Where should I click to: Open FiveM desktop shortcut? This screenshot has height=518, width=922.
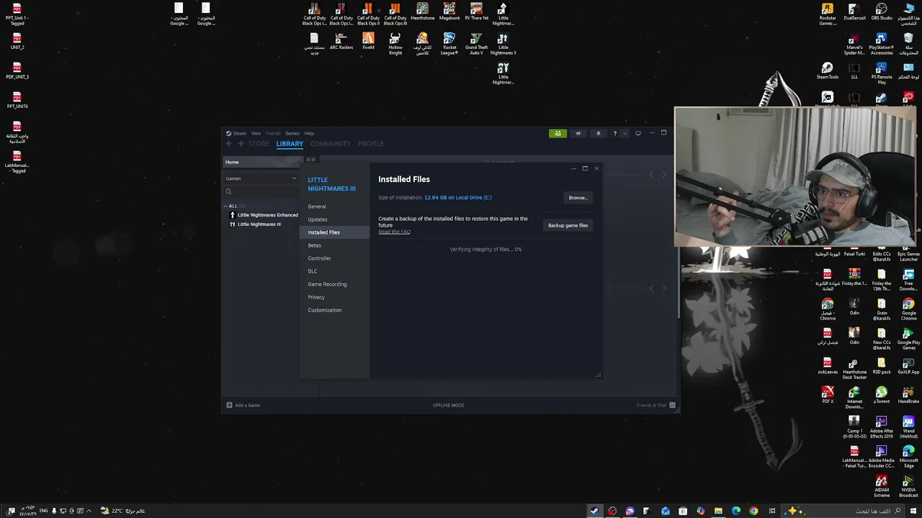point(368,41)
